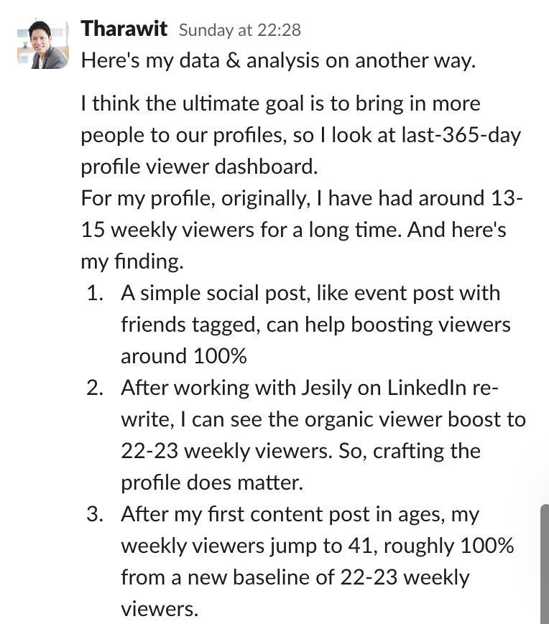Open Tharawit's profile photo avatar
This screenshot has height=624, width=549.
click(43, 43)
